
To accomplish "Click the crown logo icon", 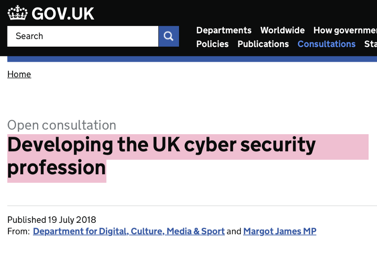I will point(17,13).
